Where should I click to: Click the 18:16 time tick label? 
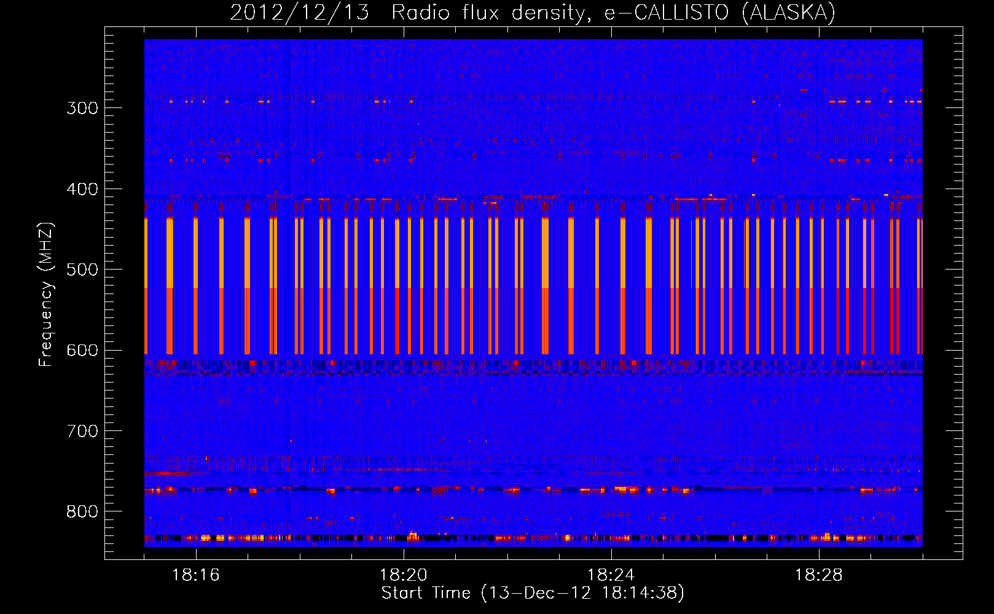[x=196, y=575]
